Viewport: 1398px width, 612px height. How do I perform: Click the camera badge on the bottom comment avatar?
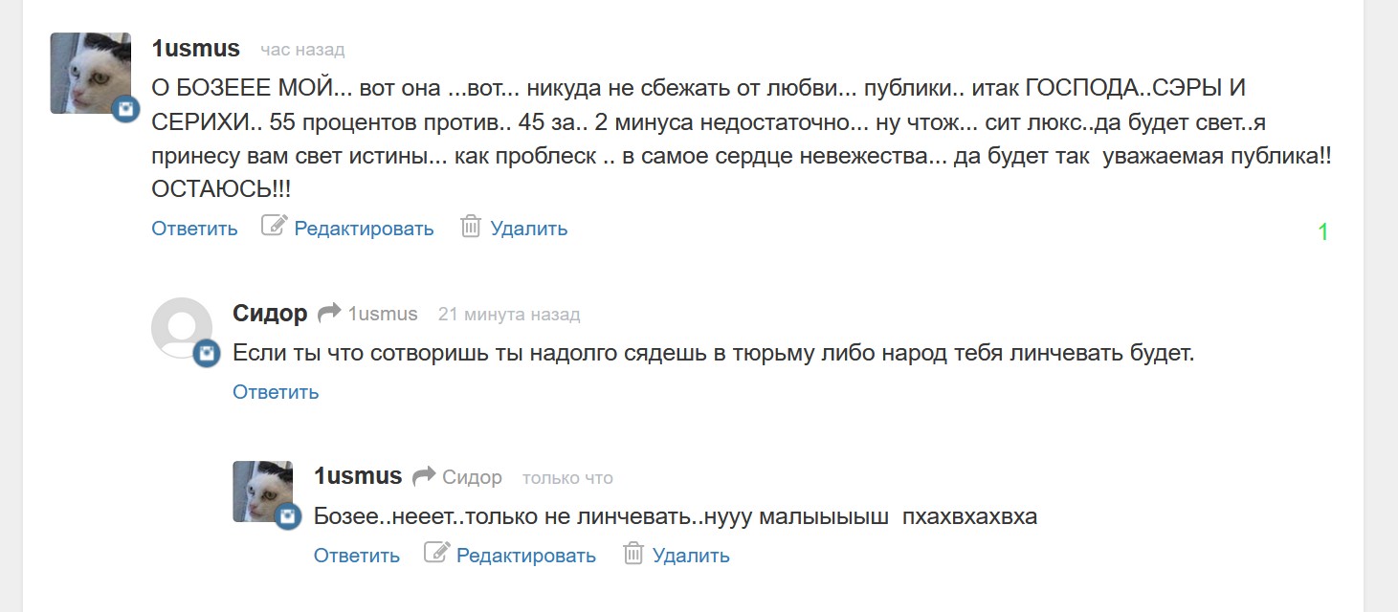pyautogui.click(x=288, y=517)
